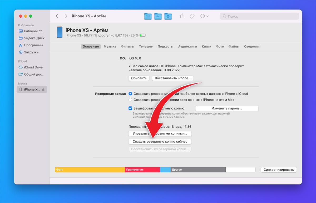Click the Вчера, 17:36 backup time
Viewport: 316px width, 203px height.
pos(181,127)
